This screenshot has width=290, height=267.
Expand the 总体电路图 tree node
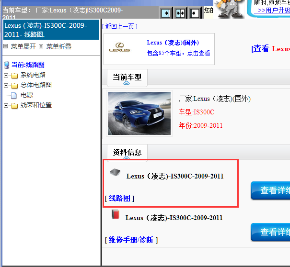coord(6,85)
